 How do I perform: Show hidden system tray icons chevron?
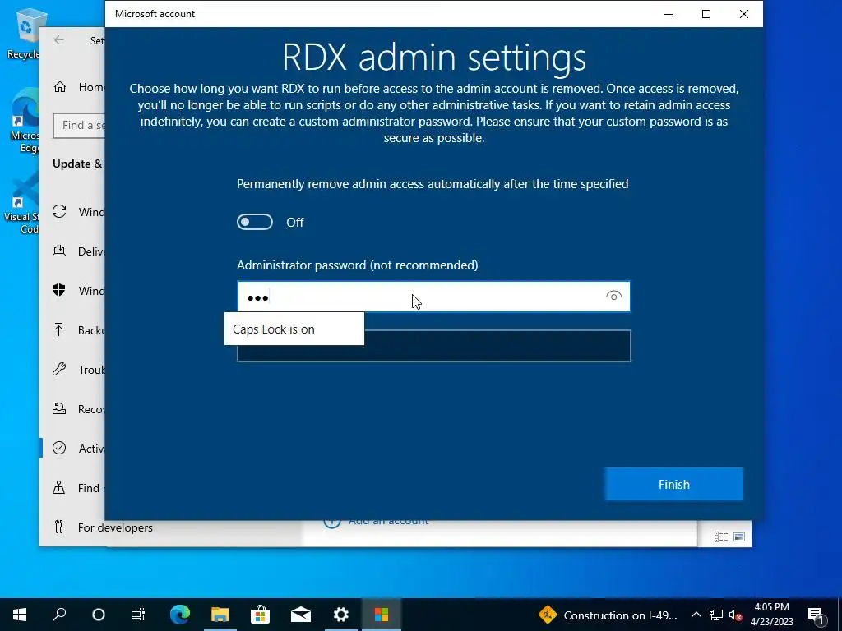click(696, 615)
